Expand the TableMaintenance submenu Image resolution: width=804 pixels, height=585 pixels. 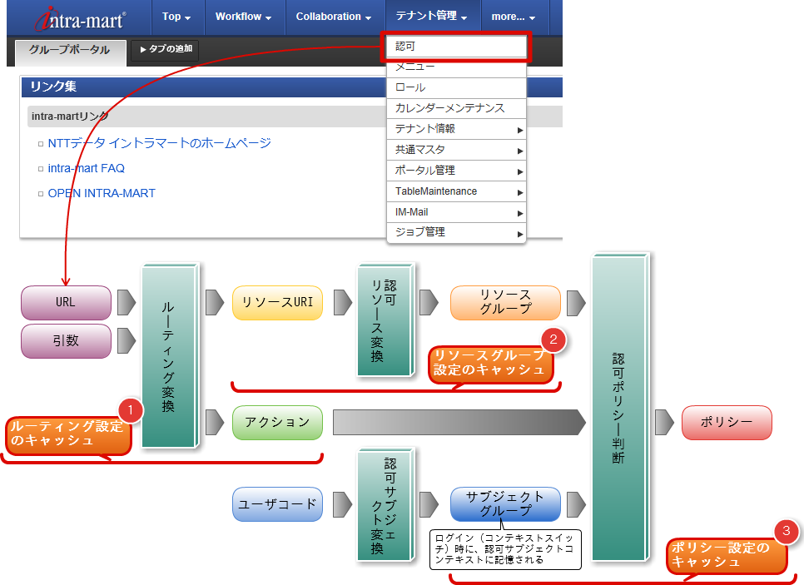point(456,191)
